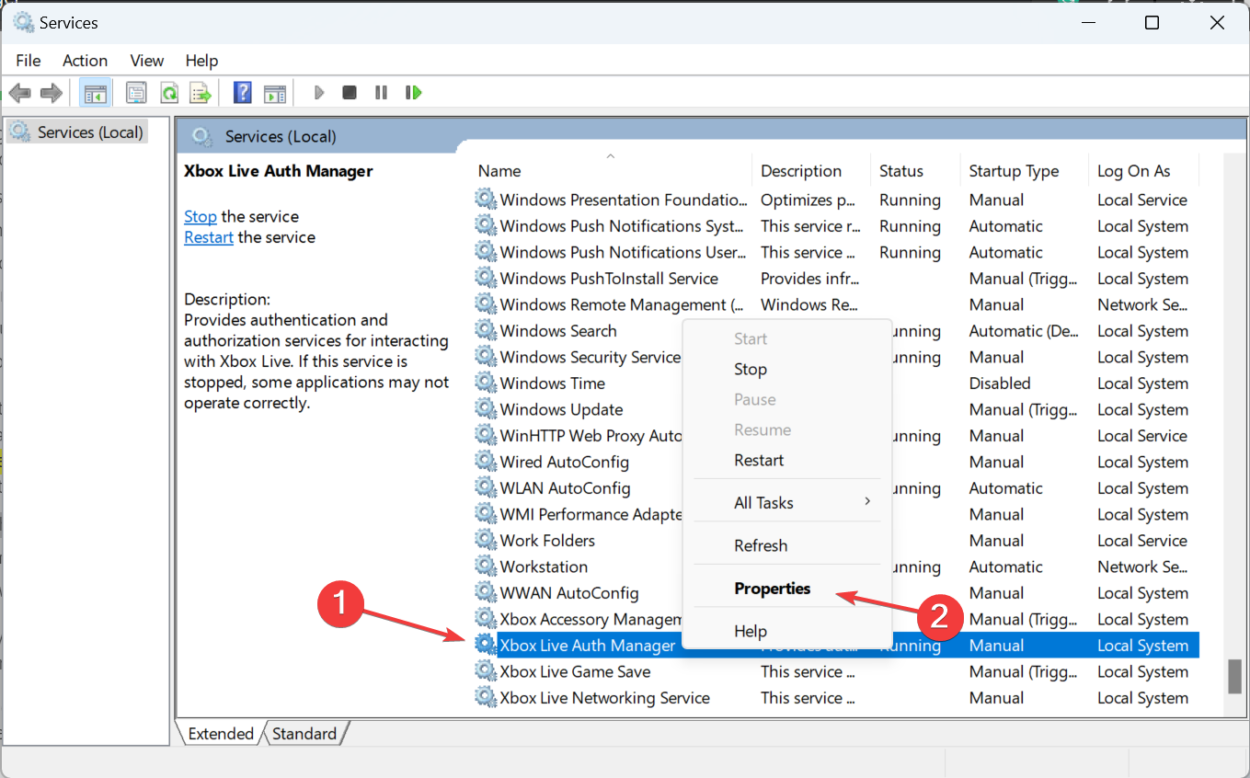Screen dimensions: 1250x778
Task: Click the Restart Service toolbar icon
Action: 413,93
